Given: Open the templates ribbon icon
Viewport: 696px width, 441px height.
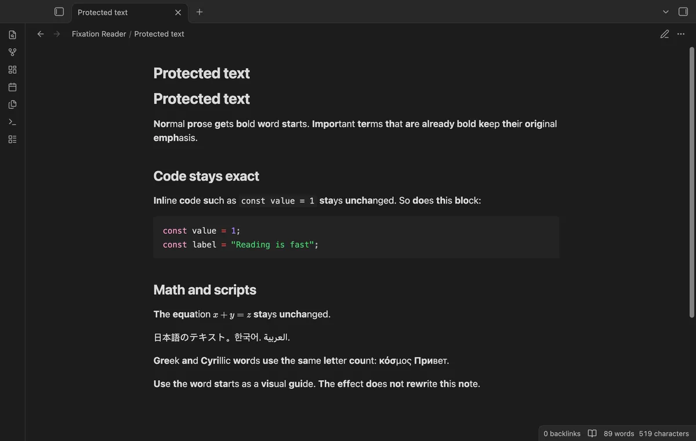Looking at the screenshot, I should point(12,104).
